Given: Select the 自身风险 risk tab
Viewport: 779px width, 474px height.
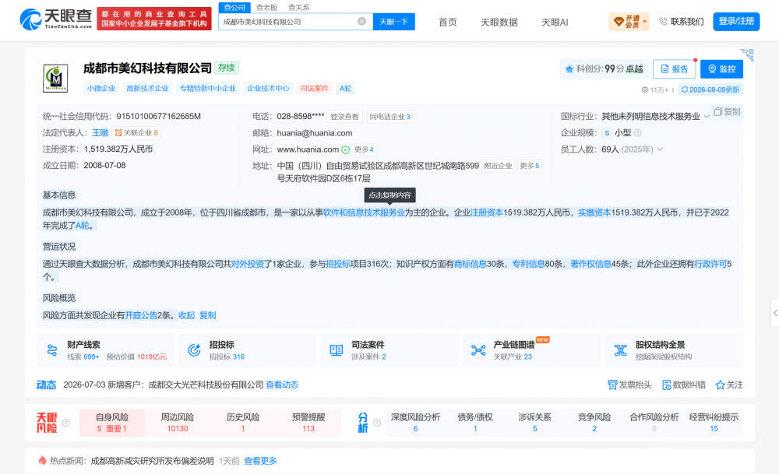Looking at the screenshot, I should coord(111,423).
